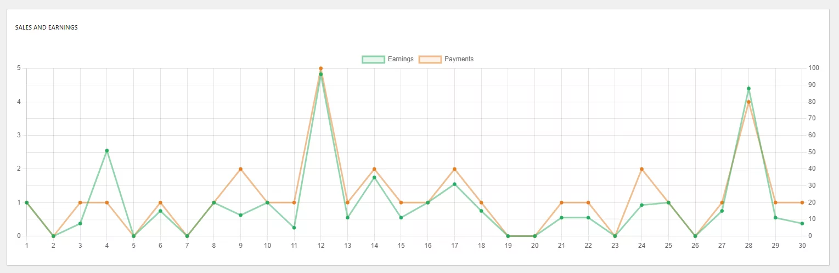Select the Payments data point at day 15
Image resolution: width=839 pixels, height=273 pixels.
[x=401, y=202]
